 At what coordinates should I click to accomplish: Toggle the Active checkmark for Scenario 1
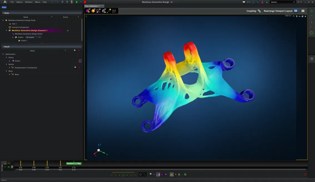[68, 31]
